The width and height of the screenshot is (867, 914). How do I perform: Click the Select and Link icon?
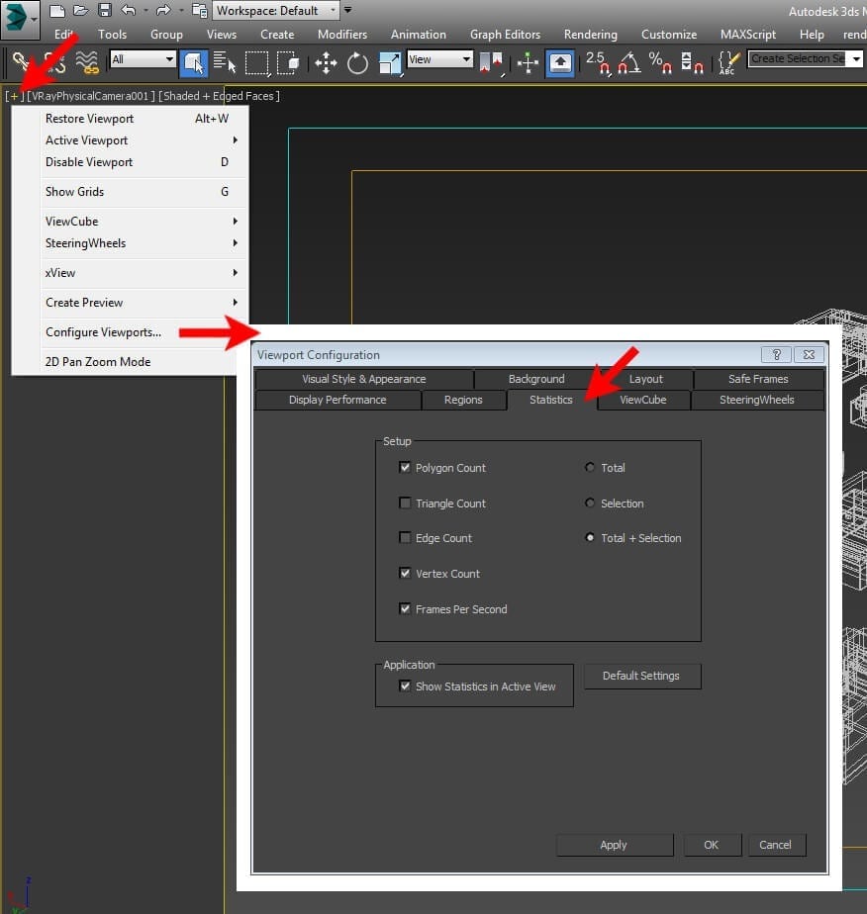[x=20, y=63]
